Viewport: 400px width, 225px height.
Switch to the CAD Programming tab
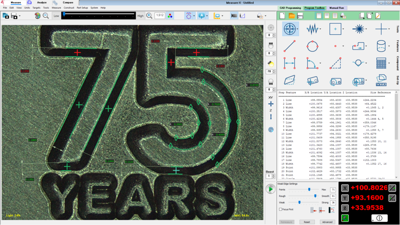290,8
